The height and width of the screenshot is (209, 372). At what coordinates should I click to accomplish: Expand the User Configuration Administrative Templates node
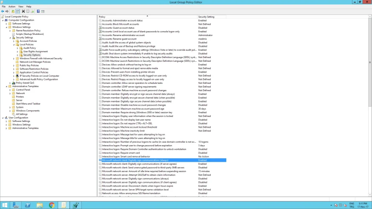(6, 128)
